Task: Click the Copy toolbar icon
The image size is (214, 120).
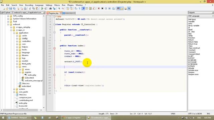Action: pos(33,9)
